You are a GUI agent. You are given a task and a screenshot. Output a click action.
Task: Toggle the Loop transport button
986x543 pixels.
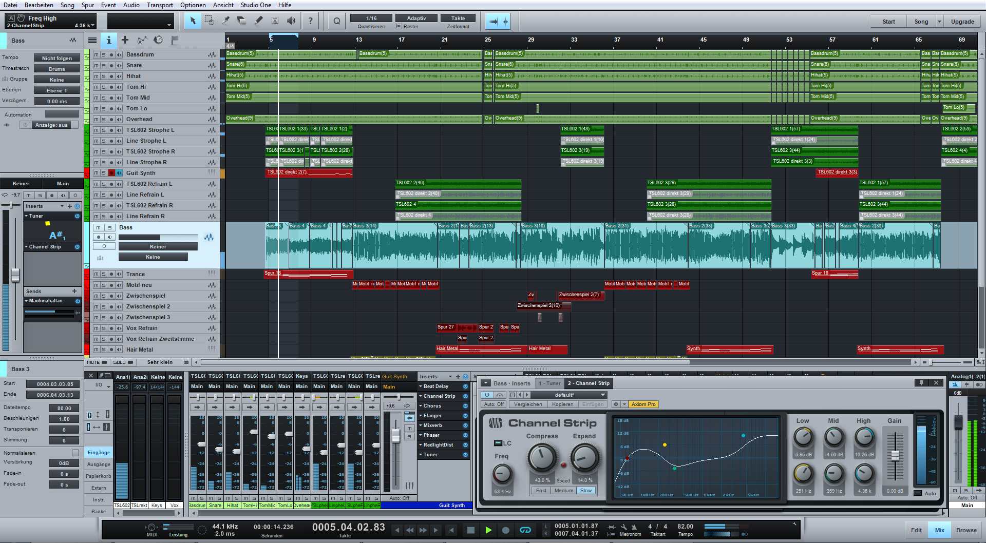coord(525,530)
